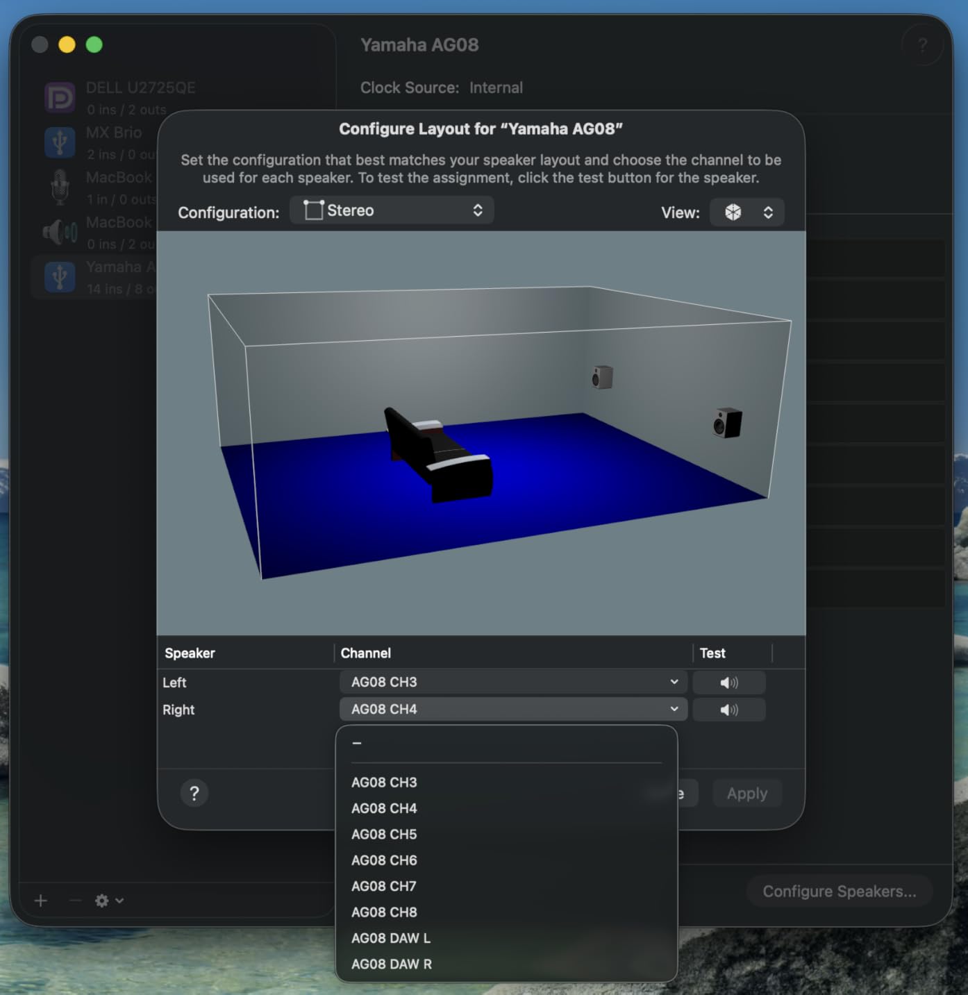This screenshot has height=995, width=968.
Task: Click the Yamaha AG08 device title
Action: click(419, 45)
